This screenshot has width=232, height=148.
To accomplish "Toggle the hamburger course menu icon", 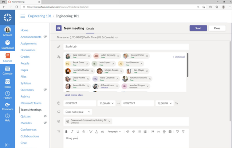I will click(23, 16).
